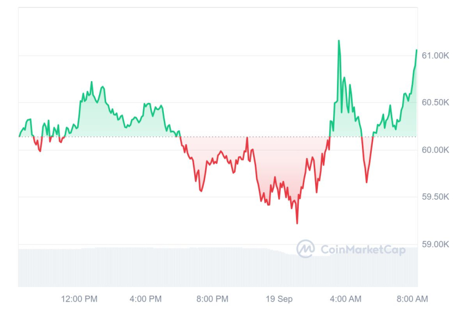Select the 8:00 AM time label
Screen dimensions: 468x312
click(412, 298)
